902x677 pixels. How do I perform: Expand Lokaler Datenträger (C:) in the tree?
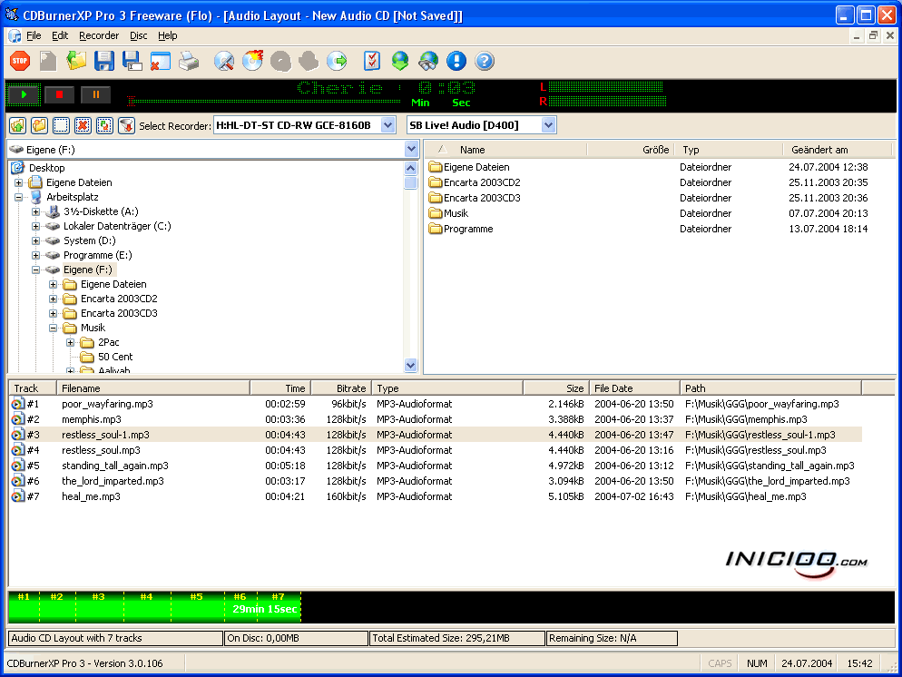(35, 226)
